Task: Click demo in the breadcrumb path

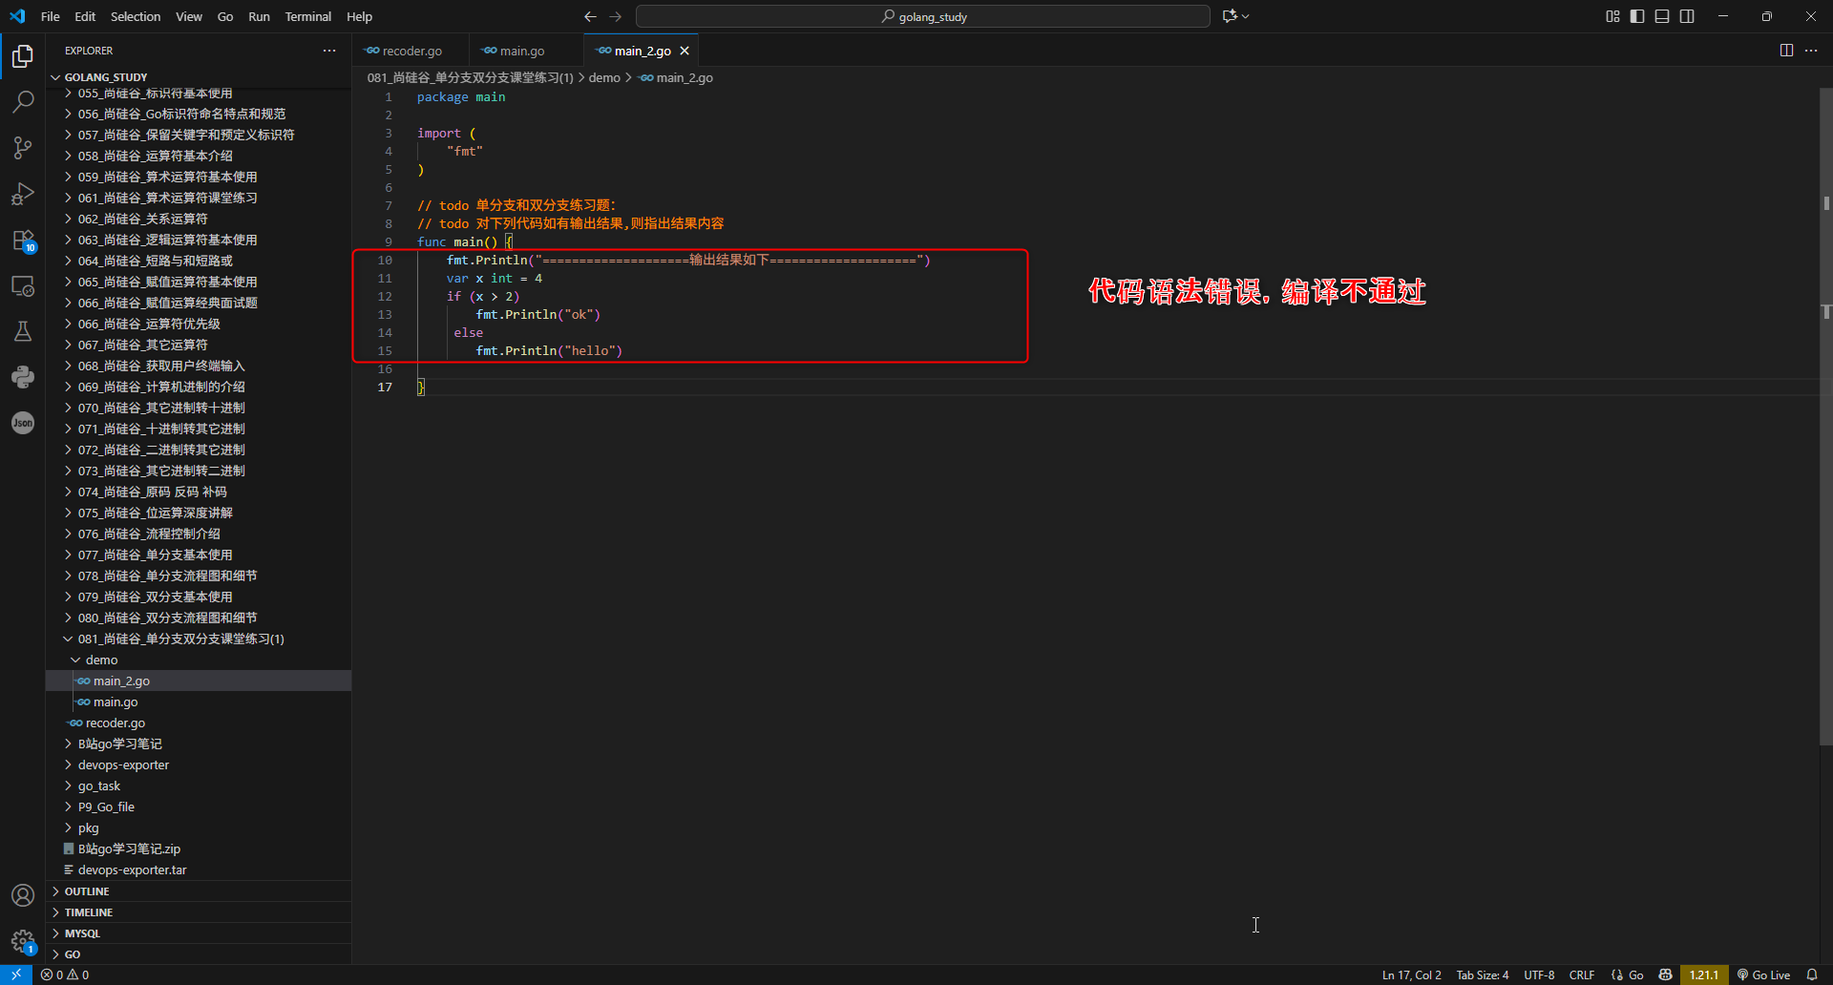Action: [604, 78]
